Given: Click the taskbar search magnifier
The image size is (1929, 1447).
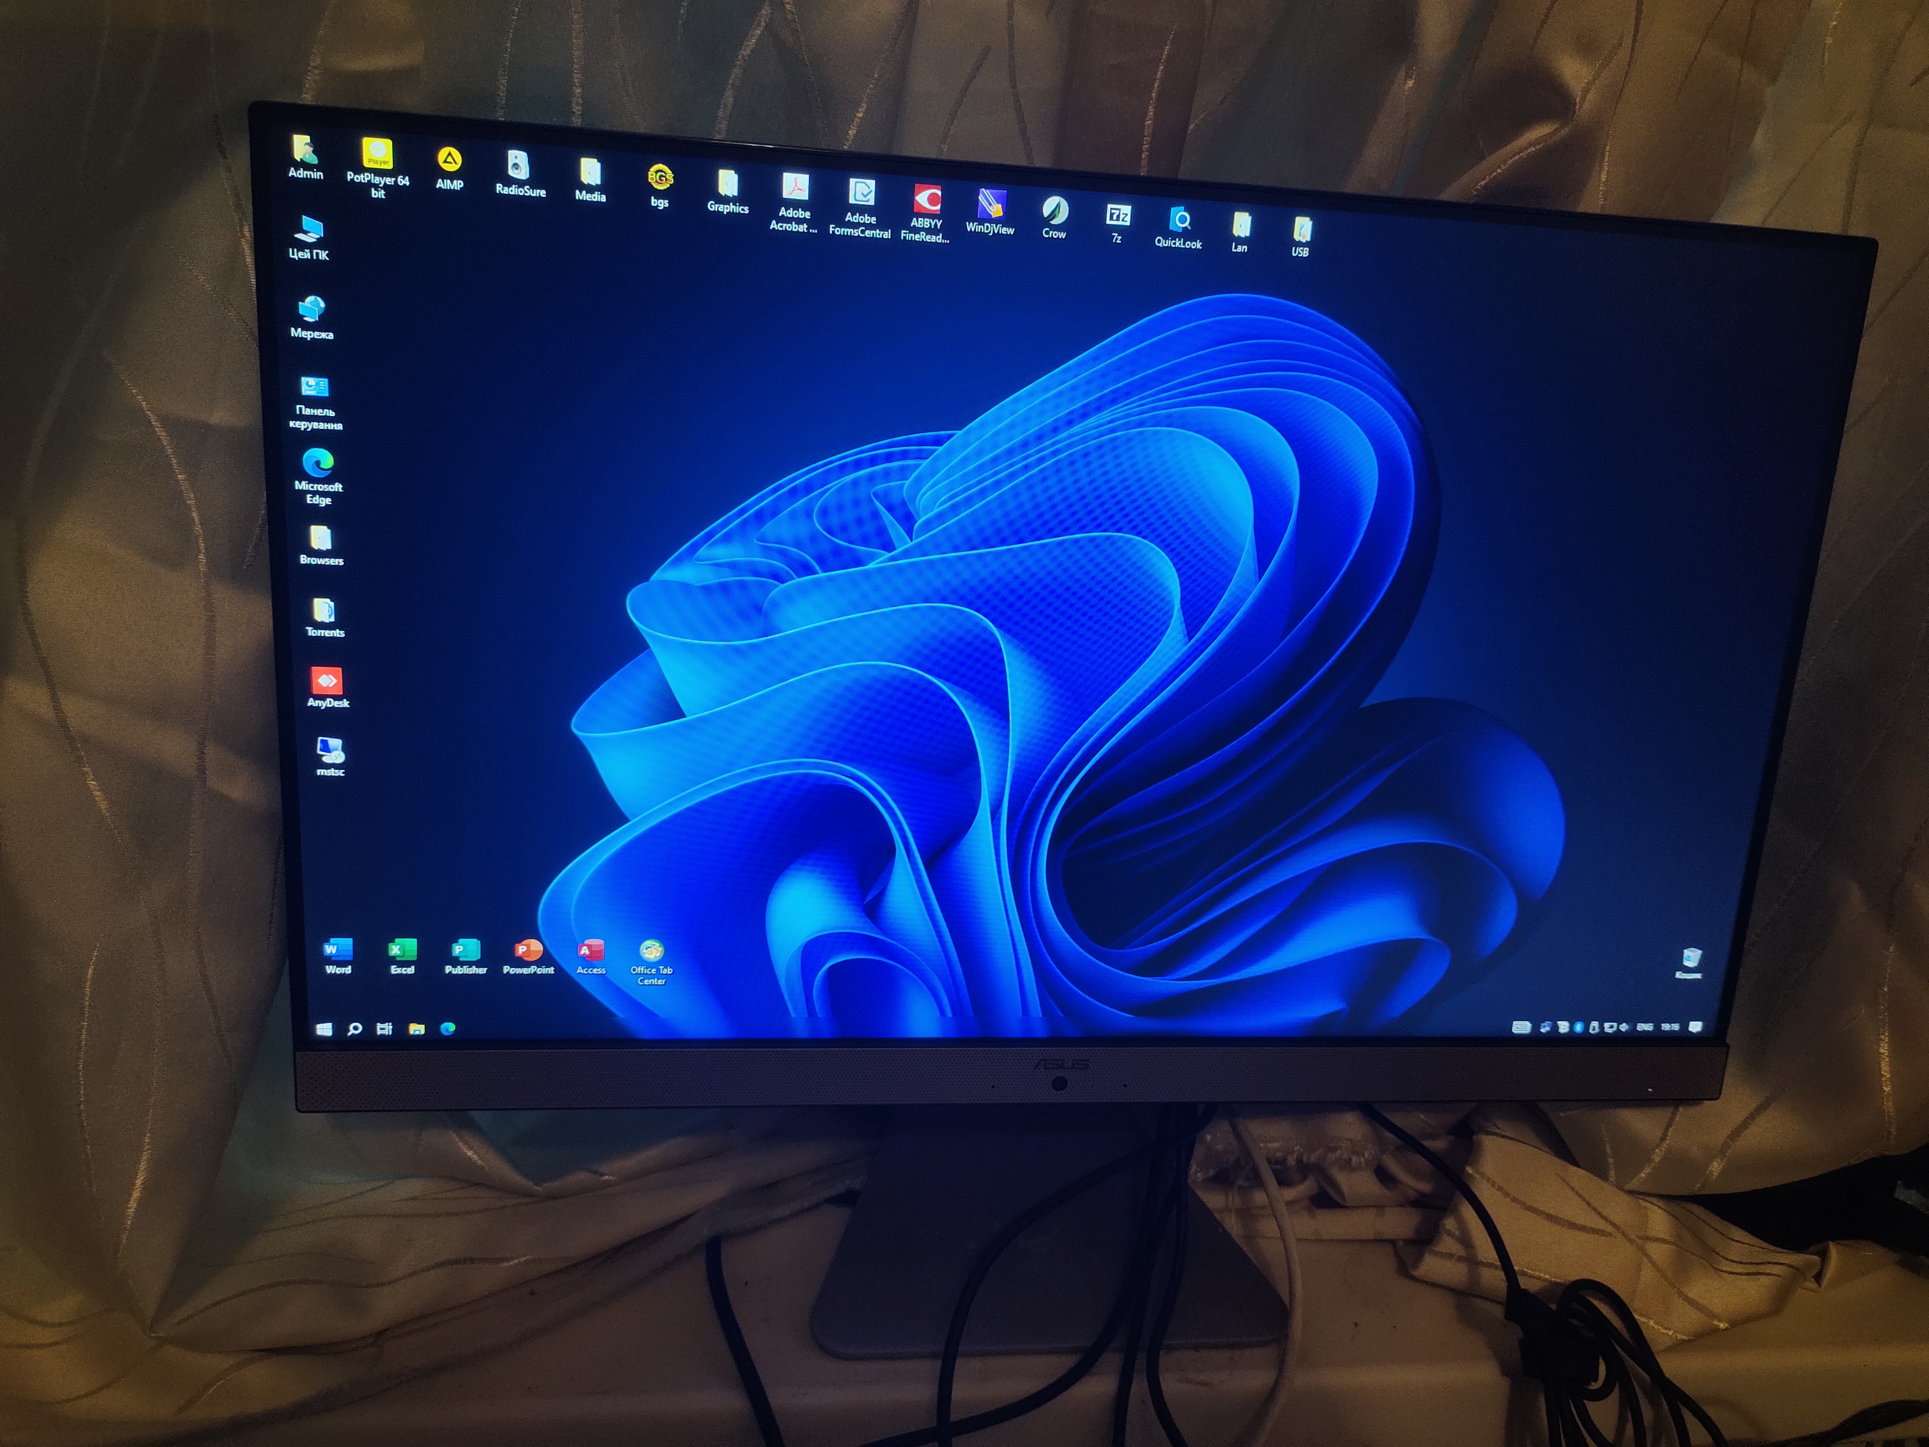Looking at the screenshot, I should 354,1029.
